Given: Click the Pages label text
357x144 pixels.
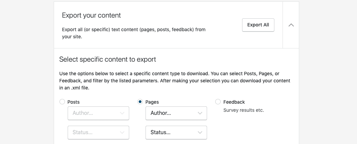Looking at the screenshot, I should tap(152, 102).
